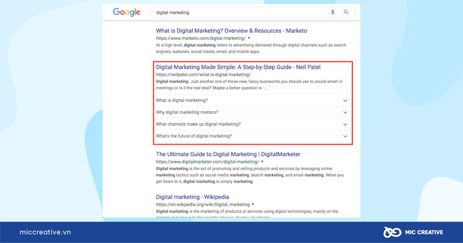
Task: Open Neil Patel 'Digital Marketing Made Simple' result
Action: click(x=238, y=67)
